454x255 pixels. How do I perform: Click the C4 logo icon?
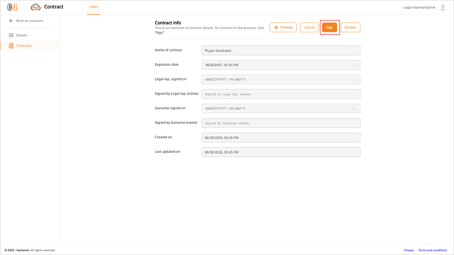(12, 7)
